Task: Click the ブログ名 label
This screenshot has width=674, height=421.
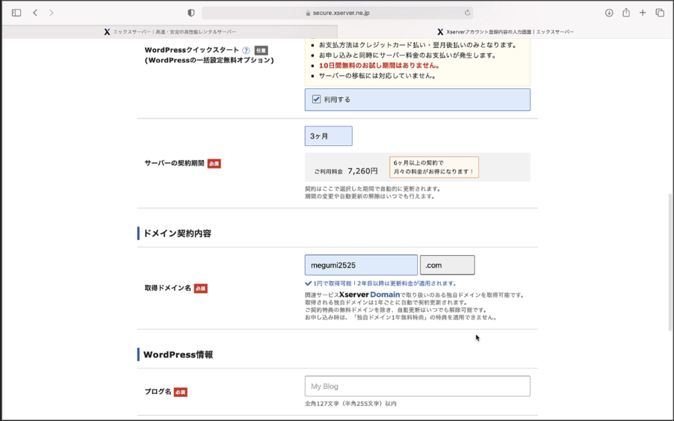Action: coord(158,392)
